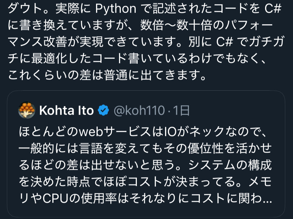Image resolution: width=293 pixels, height=219 pixels.
Task: Click the blue verified badge
Action: [104, 110]
